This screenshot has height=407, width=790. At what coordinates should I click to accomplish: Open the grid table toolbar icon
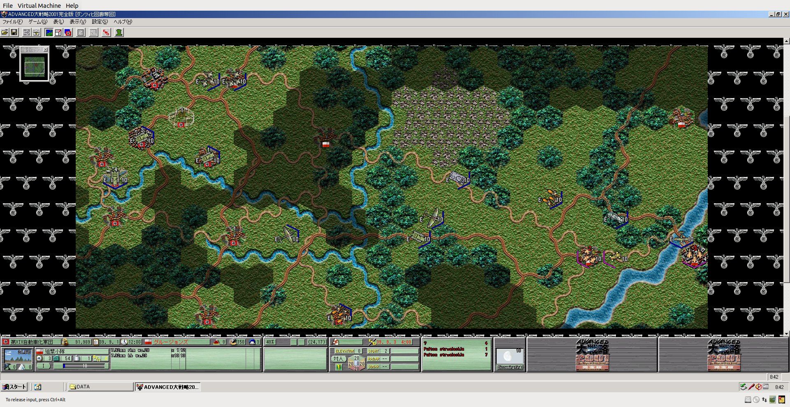81,32
